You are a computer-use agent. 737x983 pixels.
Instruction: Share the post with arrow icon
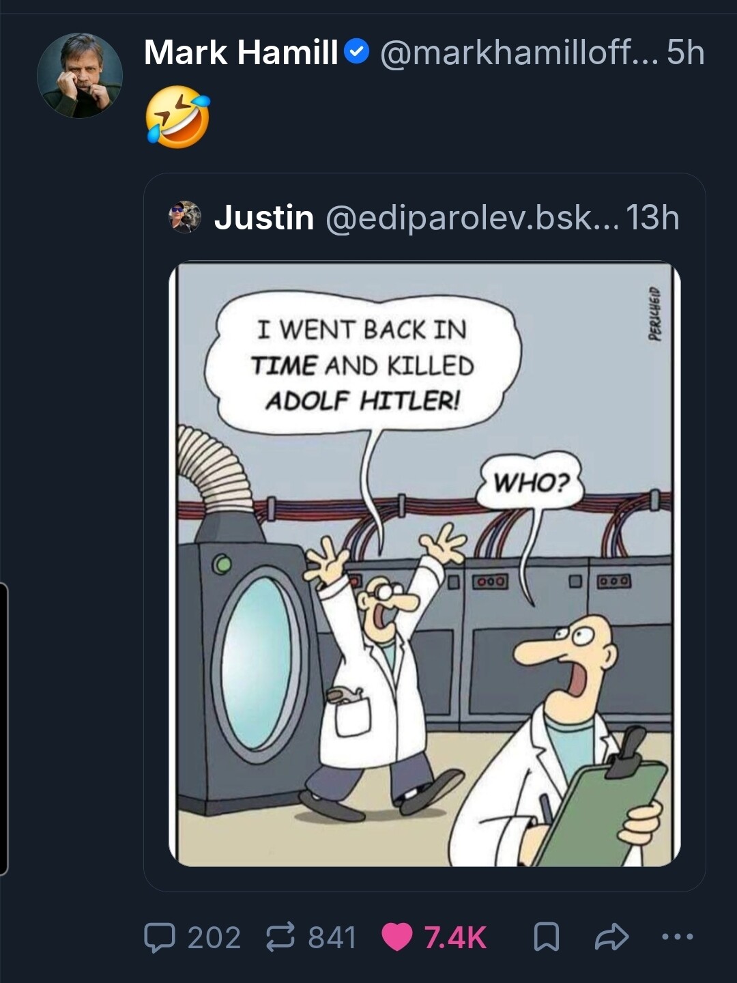pos(611,937)
